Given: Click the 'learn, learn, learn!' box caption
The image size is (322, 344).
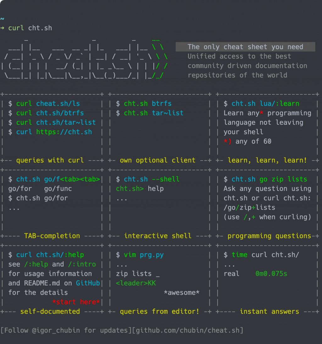Looking at the screenshot, I should (x=267, y=160).
